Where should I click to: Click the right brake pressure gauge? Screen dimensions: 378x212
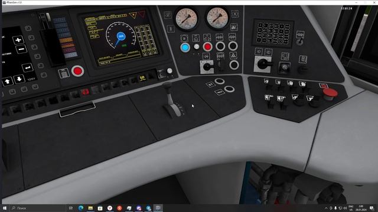pos(217,18)
